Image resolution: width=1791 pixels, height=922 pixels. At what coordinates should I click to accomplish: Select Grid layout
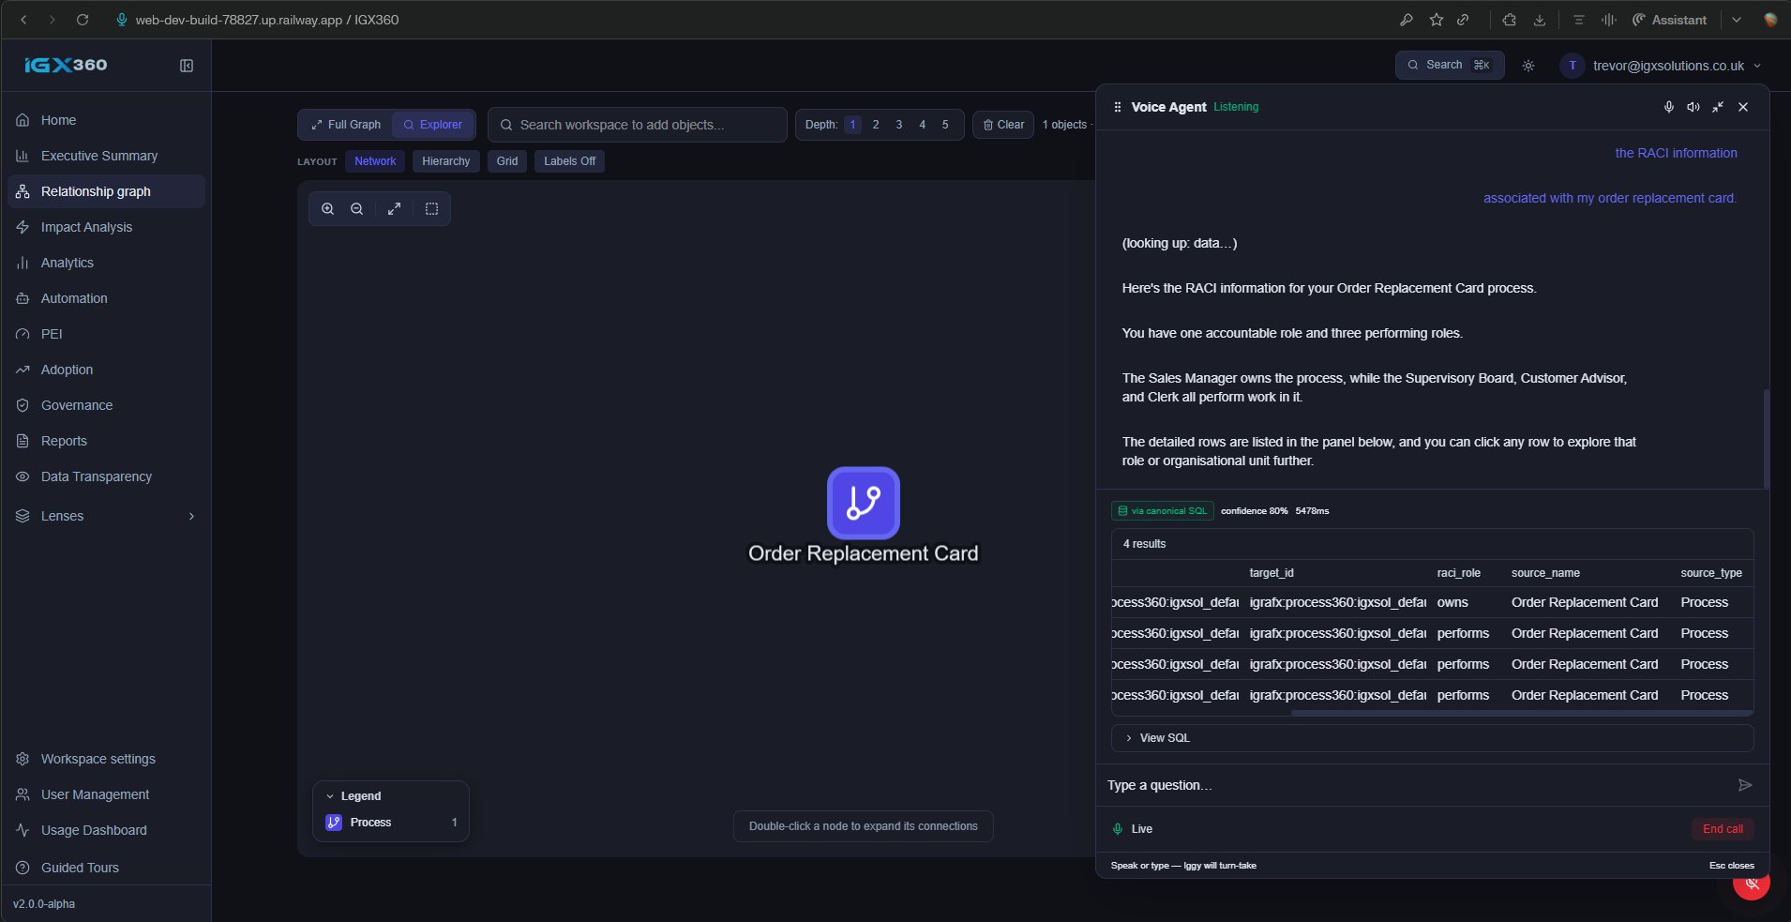click(x=507, y=161)
